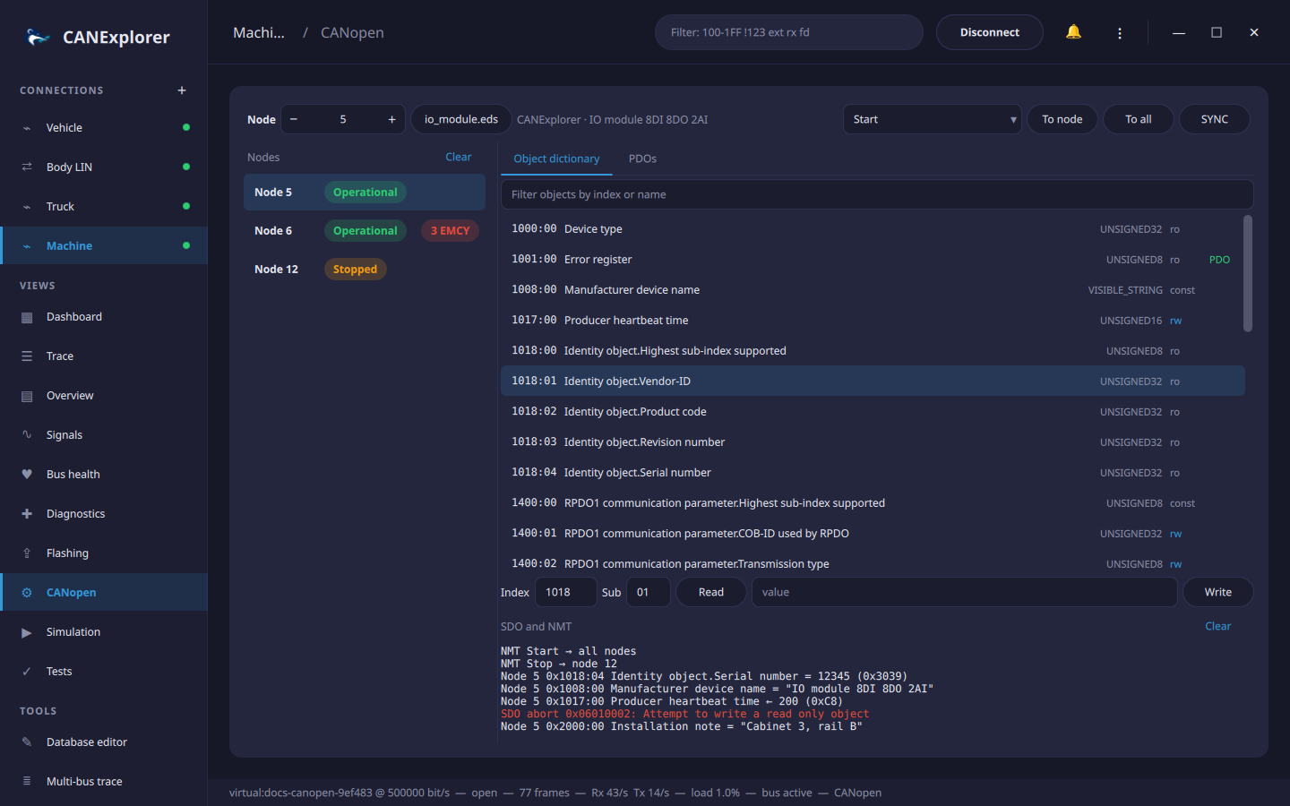Click the Index input field
Image resolution: width=1290 pixels, height=806 pixels.
point(566,592)
